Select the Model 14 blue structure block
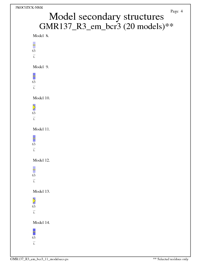212x274 pixels. click(x=34, y=232)
